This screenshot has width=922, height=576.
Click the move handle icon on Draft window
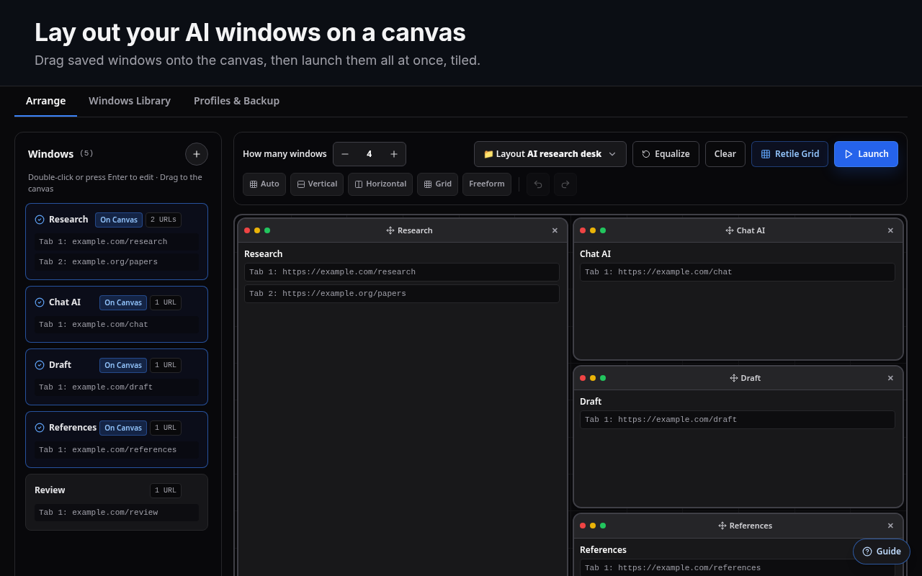tap(734, 378)
